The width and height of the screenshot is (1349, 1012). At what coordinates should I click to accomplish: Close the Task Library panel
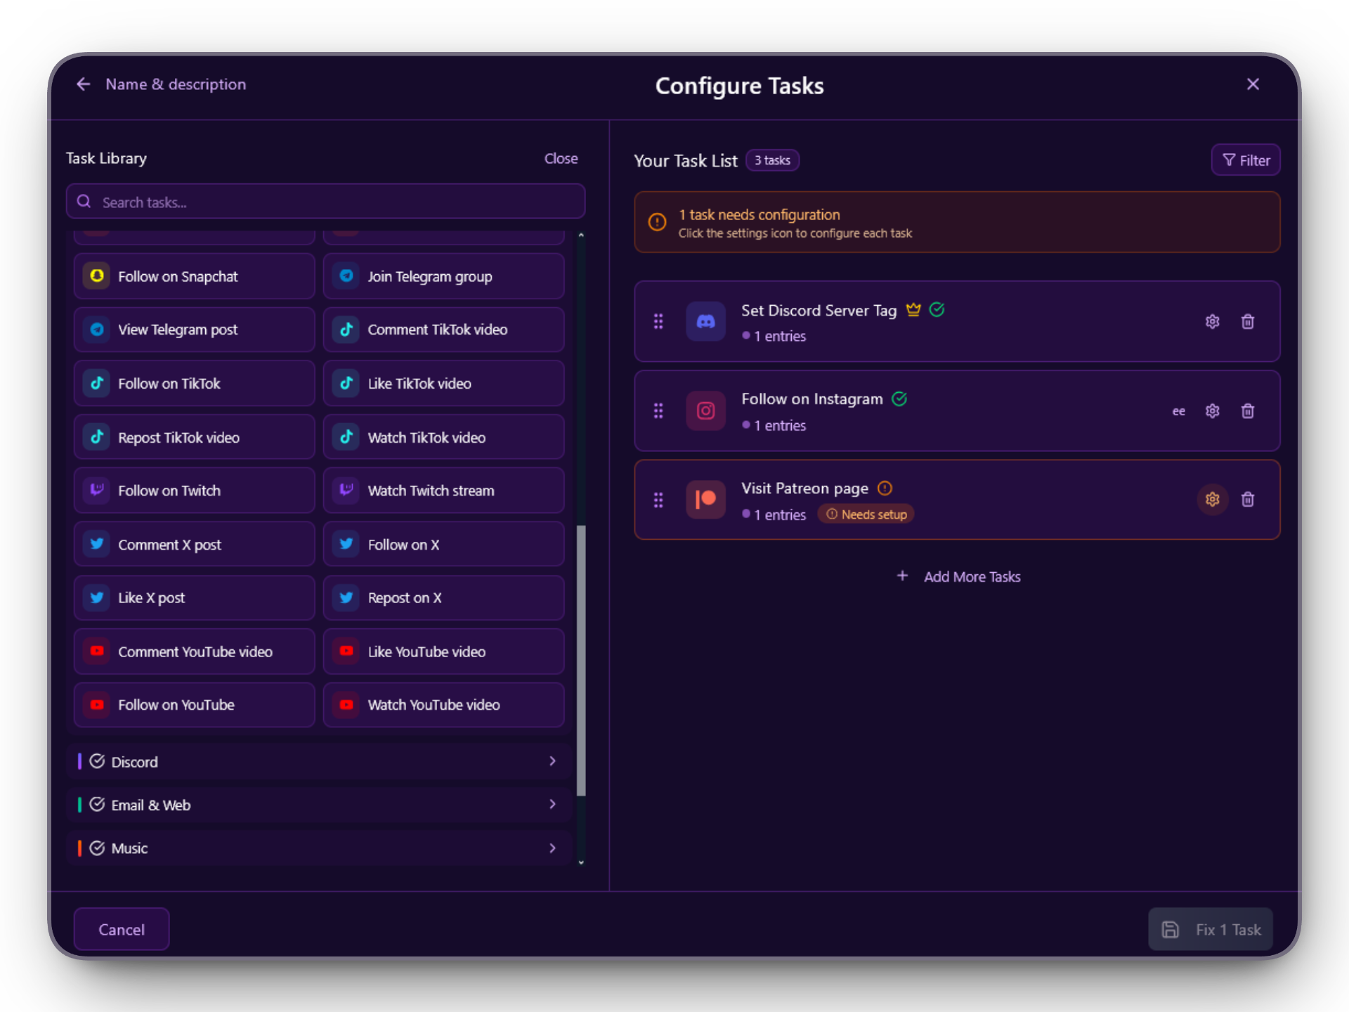[x=561, y=158]
